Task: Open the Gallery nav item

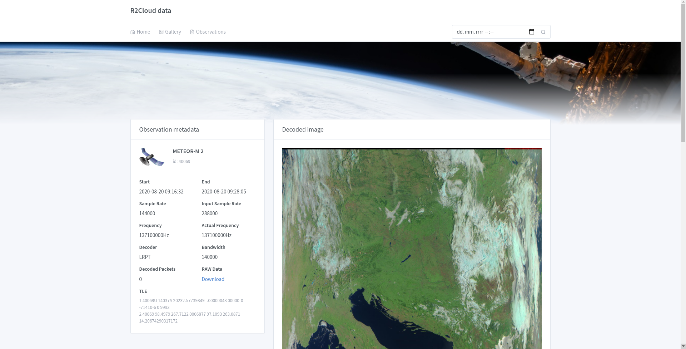Action: [x=170, y=32]
